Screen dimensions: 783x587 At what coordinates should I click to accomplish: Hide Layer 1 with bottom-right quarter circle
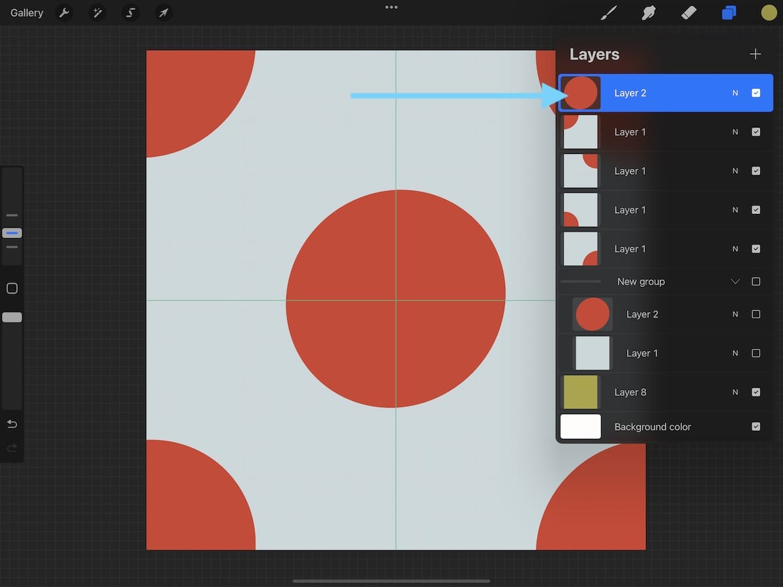pyautogui.click(x=756, y=249)
